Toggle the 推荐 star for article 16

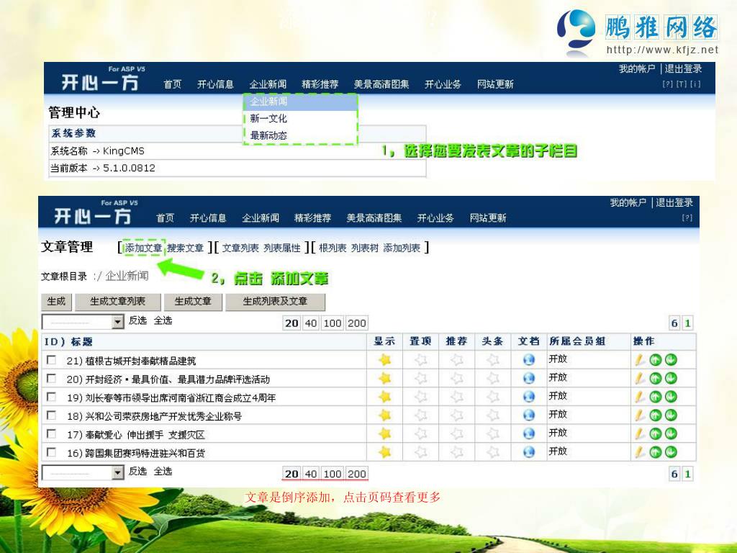coord(456,452)
